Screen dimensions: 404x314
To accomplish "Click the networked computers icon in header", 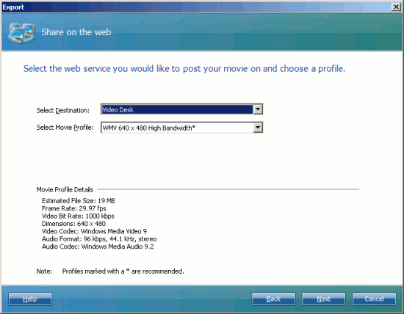I will point(21,33).
